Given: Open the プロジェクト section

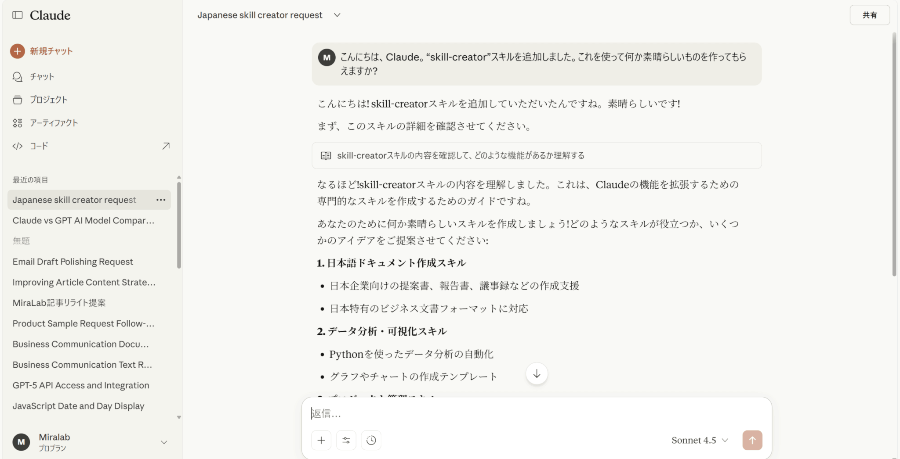Looking at the screenshot, I should pyautogui.click(x=48, y=100).
